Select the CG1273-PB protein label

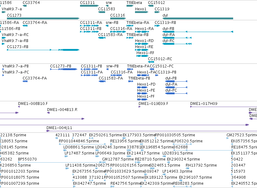[61, 66]
